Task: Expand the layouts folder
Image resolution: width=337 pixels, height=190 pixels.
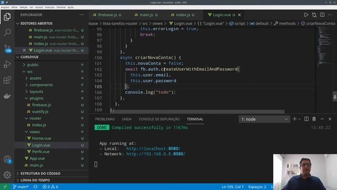Action: 36,91
